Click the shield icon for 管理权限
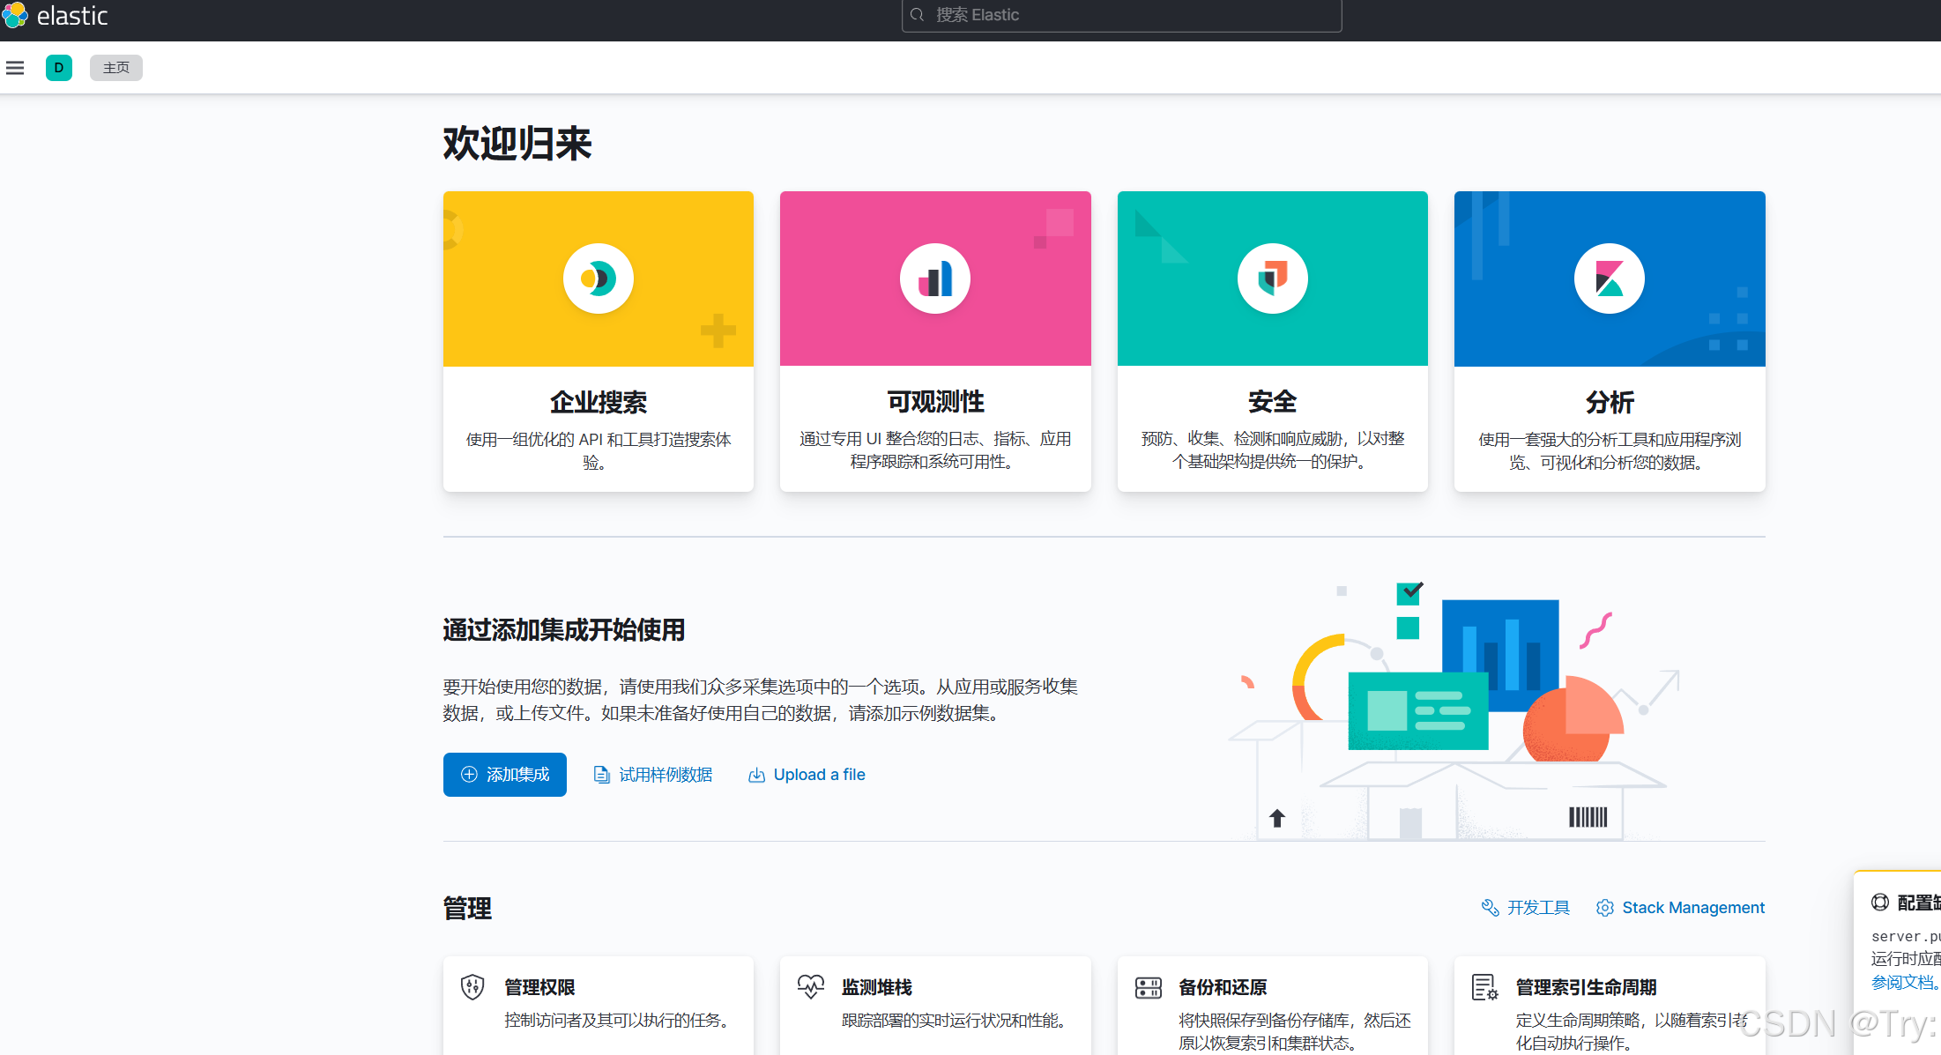Viewport: 1941px width, 1055px height. click(472, 987)
